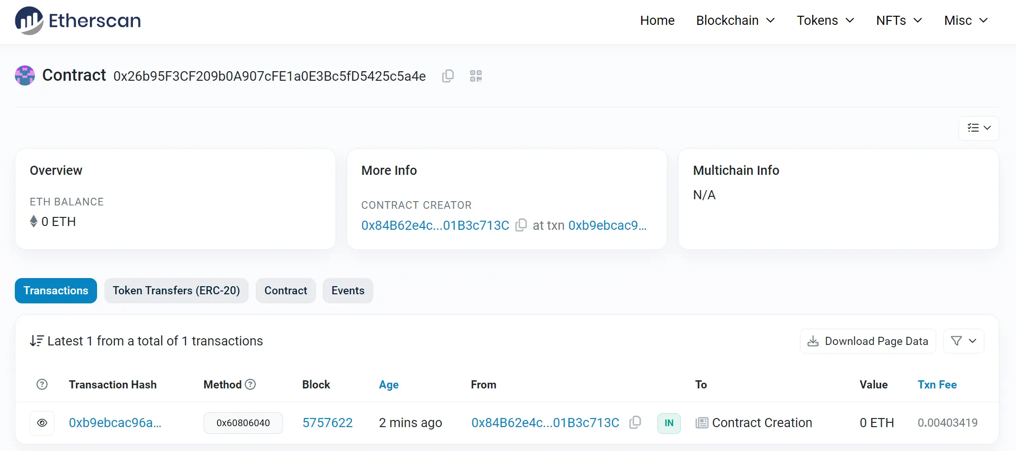1016x451 pixels.
Task: Open the transactions filter dropdown
Action: point(963,341)
